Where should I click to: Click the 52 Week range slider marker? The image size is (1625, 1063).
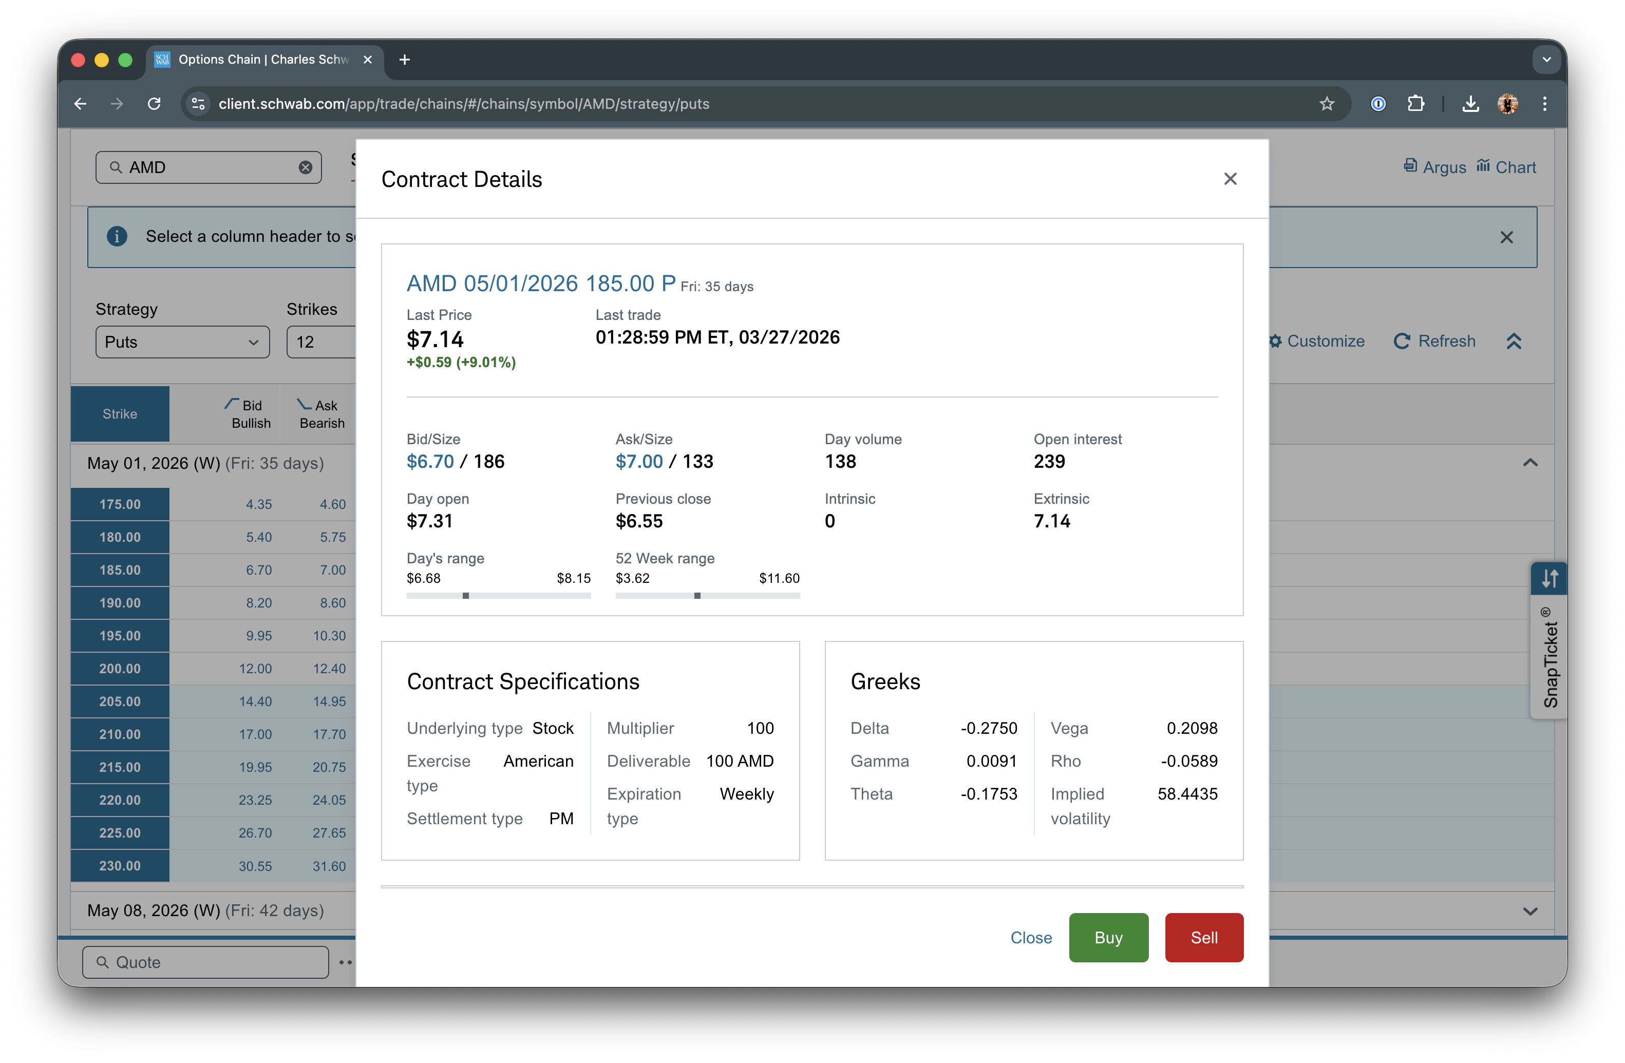pyautogui.click(x=697, y=595)
